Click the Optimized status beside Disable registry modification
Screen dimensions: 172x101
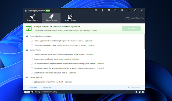coord(76,59)
